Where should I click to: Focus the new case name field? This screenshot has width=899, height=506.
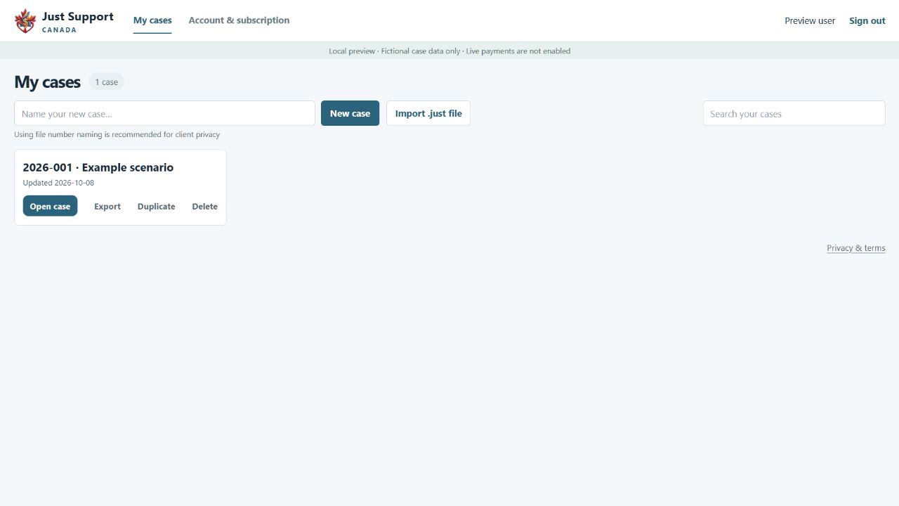[x=164, y=114]
